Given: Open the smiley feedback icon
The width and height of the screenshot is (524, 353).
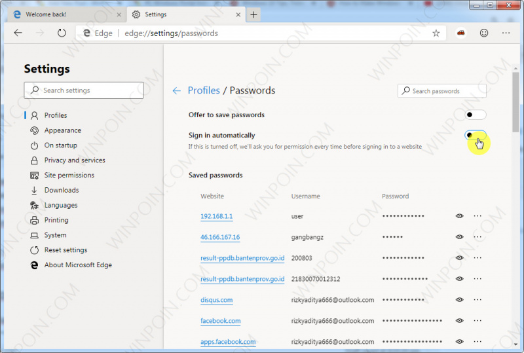Looking at the screenshot, I should pyautogui.click(x=484, y=33).
